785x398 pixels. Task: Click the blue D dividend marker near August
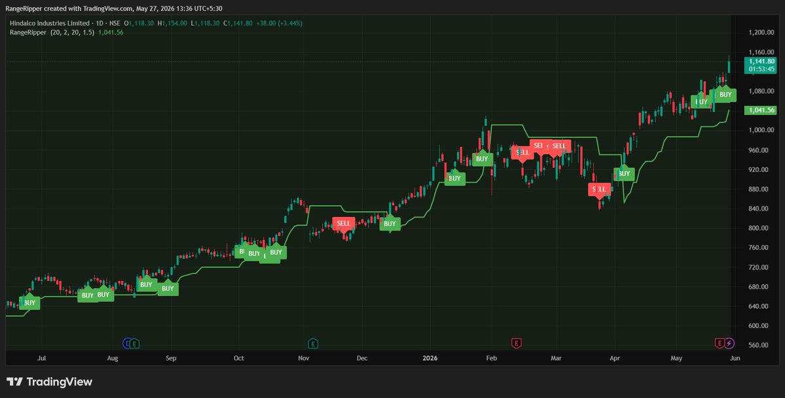pyautogui.click(x=127, y=343)
